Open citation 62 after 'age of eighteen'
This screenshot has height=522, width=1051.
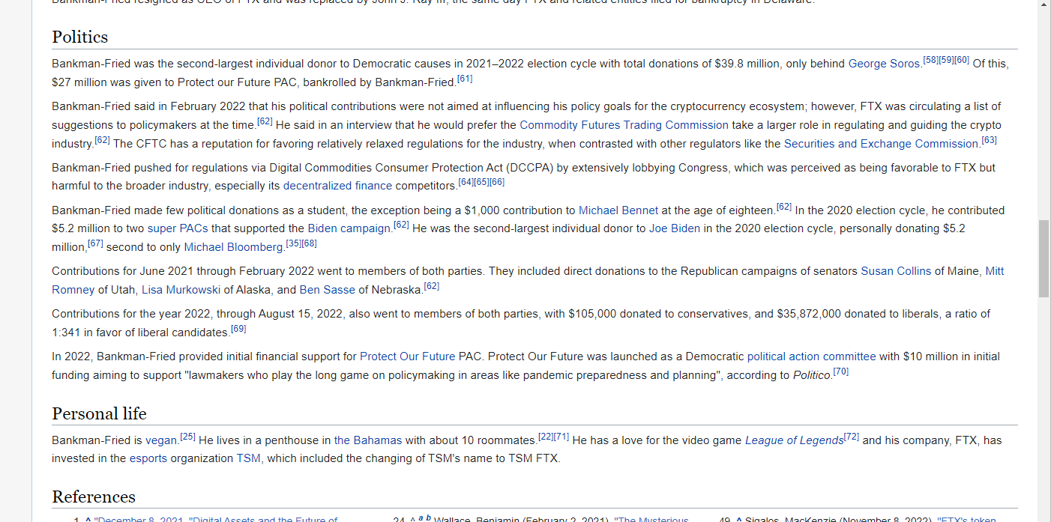click(x=784, y=207)
